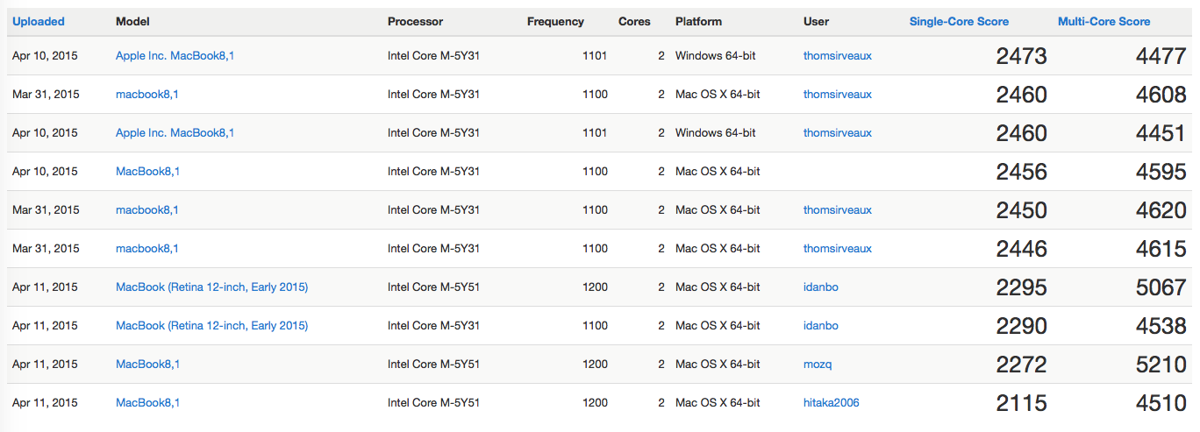Open user hitaka2006's profile

click(832, 402)
